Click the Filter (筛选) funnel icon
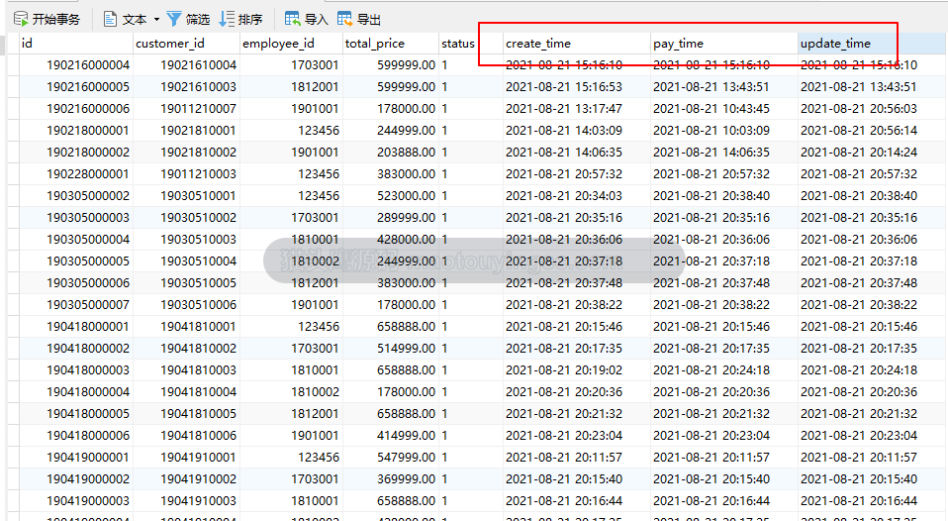The width and height of the screenshot is (948, 521). [173, 20]
